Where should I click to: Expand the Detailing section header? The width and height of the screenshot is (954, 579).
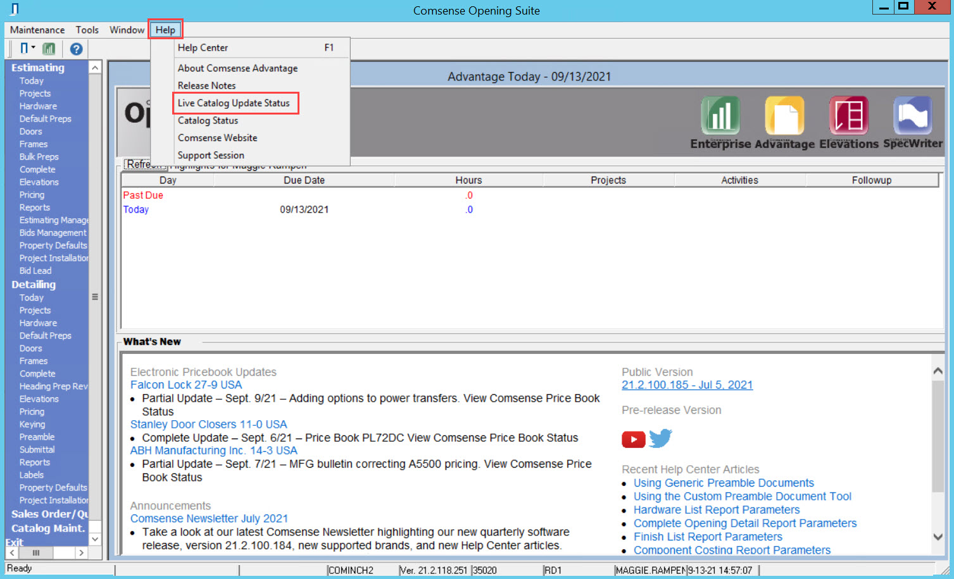pos(34,285)
